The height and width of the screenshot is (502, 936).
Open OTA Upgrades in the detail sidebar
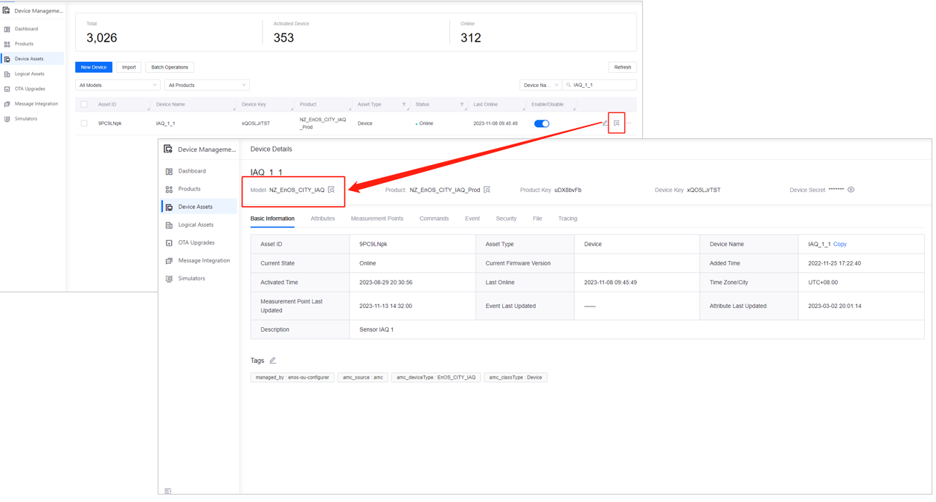pyautogui.click(x=196, y=242)
